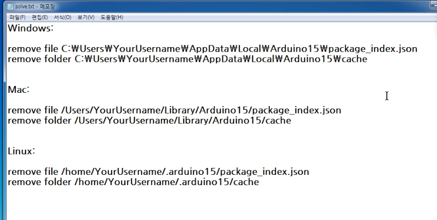This screenshot has height=220, width=437.
Task: Click the Windows Arduino15\cache remove folder line
Action: pyautogui.click(x=187, y=59)
